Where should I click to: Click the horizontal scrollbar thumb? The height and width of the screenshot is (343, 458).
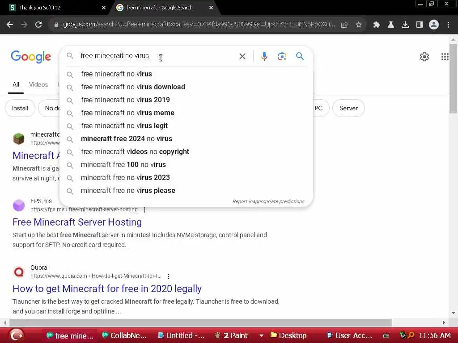click(200, 322)
